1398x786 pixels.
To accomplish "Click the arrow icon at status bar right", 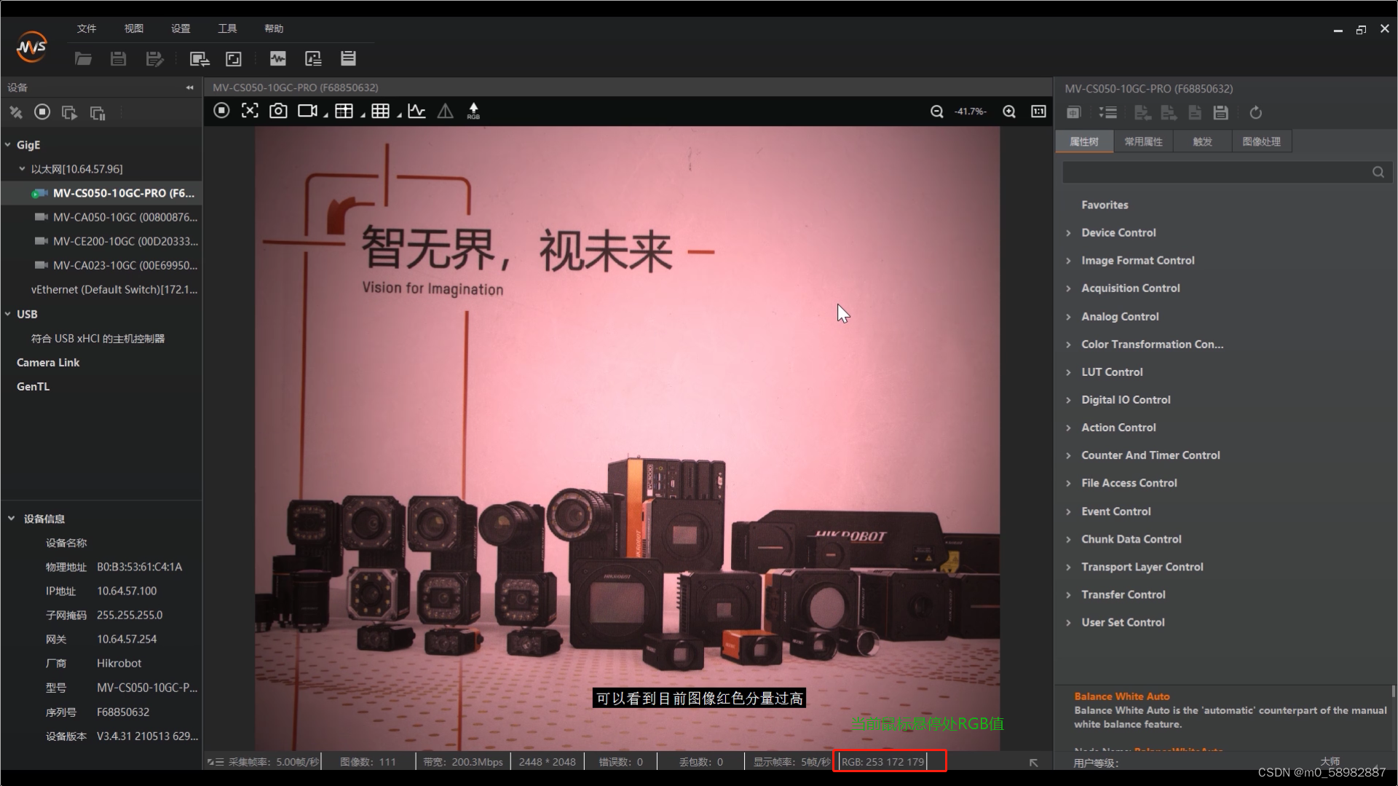I will pos(1033,763).
